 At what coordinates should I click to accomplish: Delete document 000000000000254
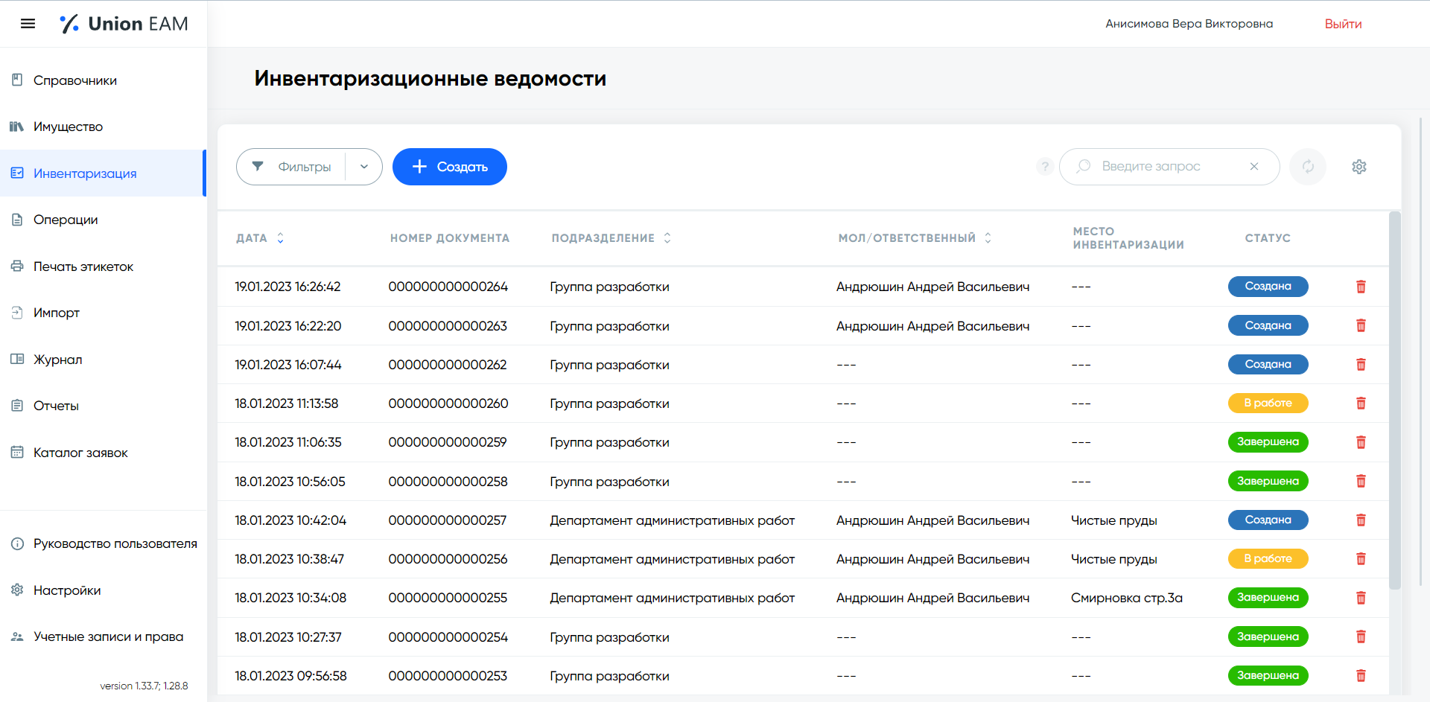click(1361, 636)
